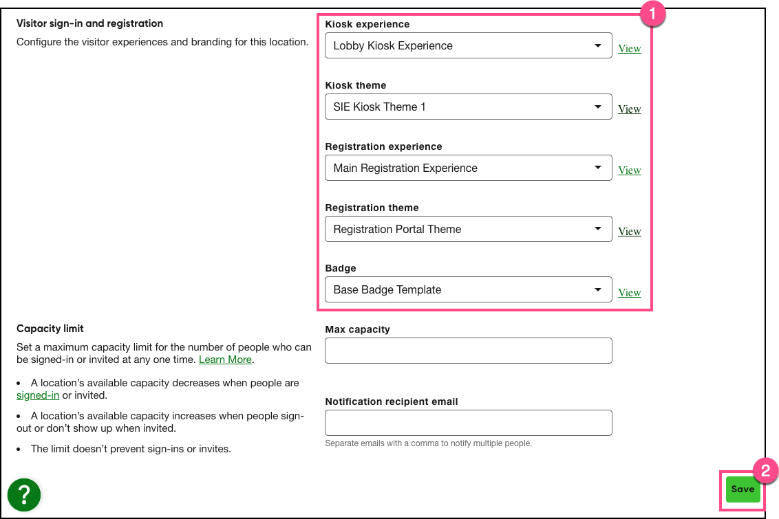
Task: Focus the Notification recipient email field
Action: pyautogui.click(x=468, y=423)
